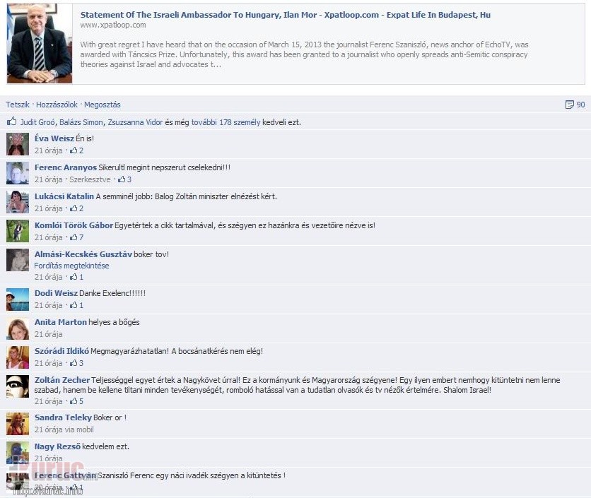Click the comment count icon showing 90
Viewport: 591px width, 498px height.
tap(569, 105)
